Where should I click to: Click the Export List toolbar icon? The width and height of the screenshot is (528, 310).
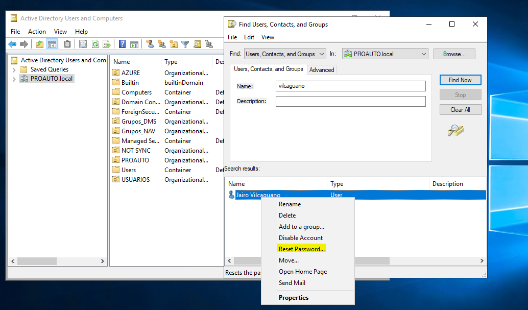(107, 44)
